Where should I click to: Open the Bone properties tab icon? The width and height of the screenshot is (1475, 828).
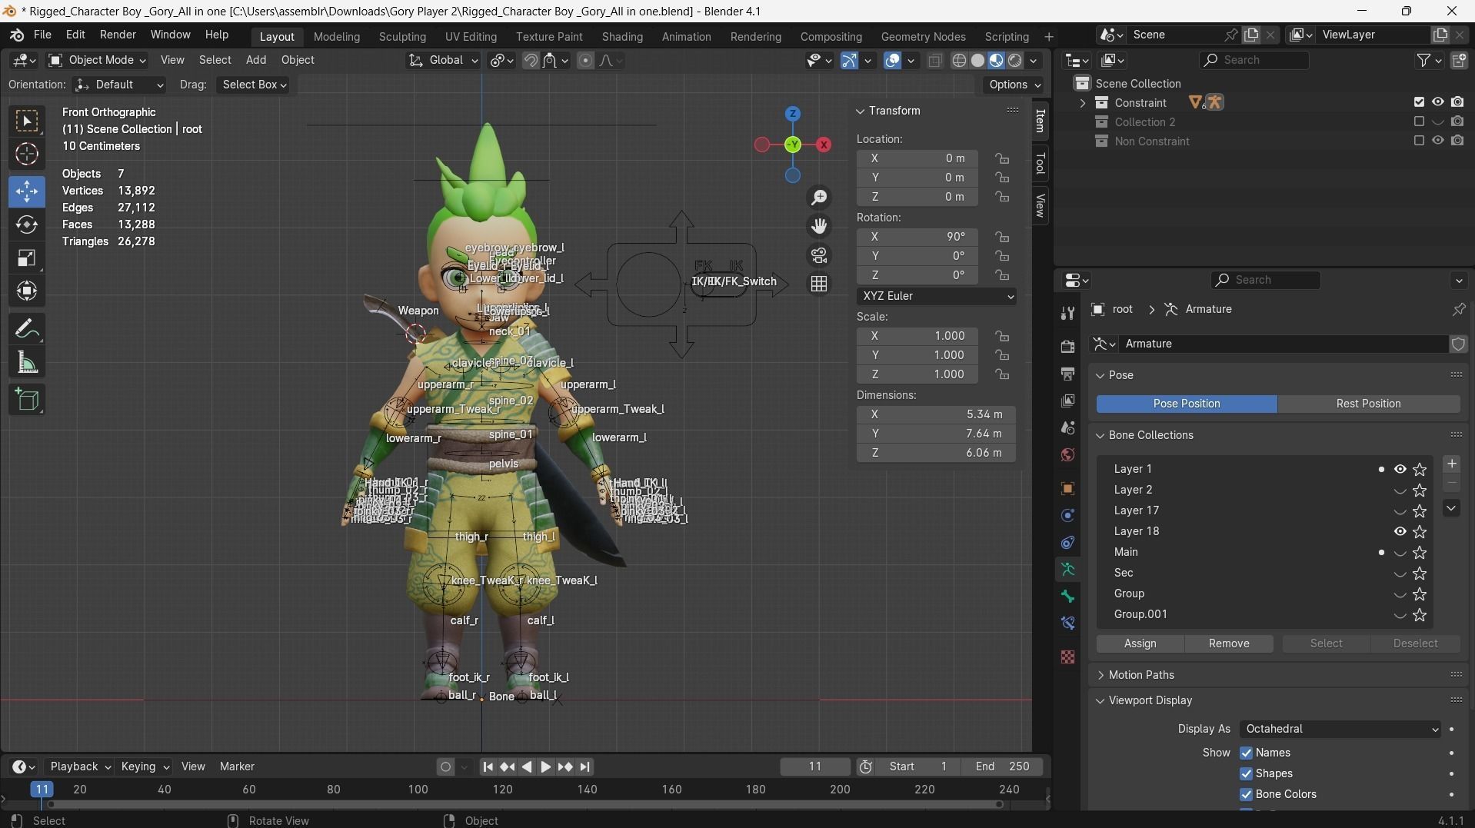(1067, 597)
